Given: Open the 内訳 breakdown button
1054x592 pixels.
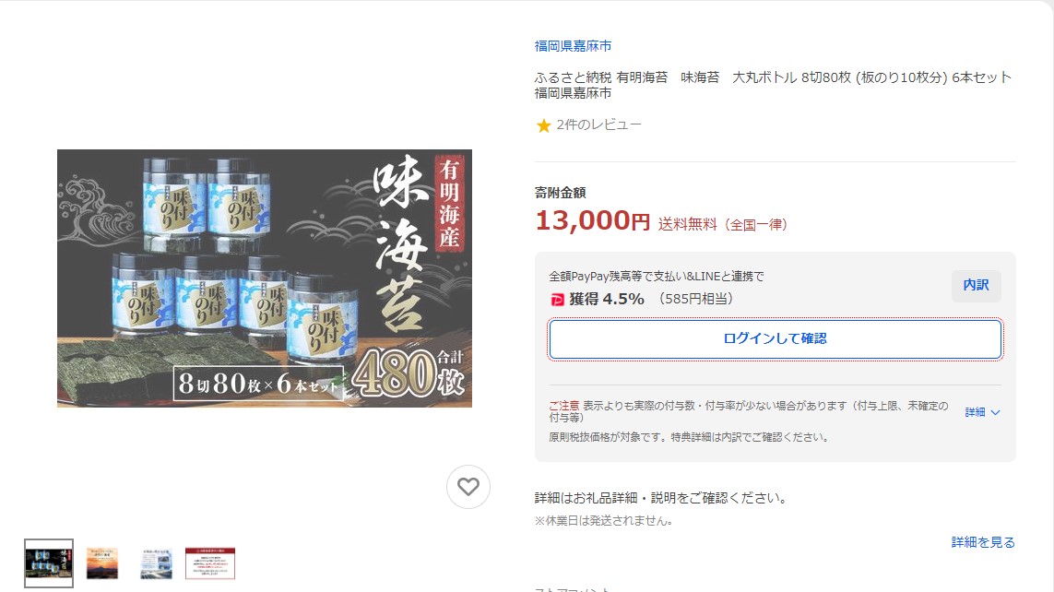Looking at the screenshot, I should click(x=976, y=286).
